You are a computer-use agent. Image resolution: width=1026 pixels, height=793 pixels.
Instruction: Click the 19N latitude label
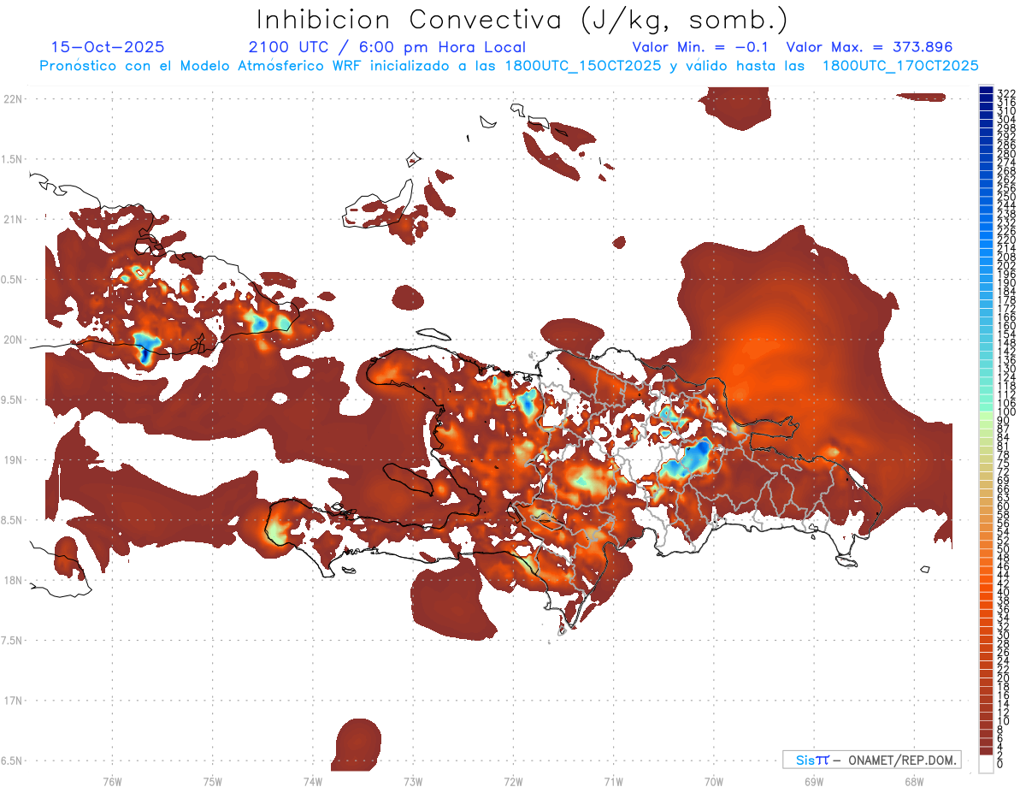(13, 459)
